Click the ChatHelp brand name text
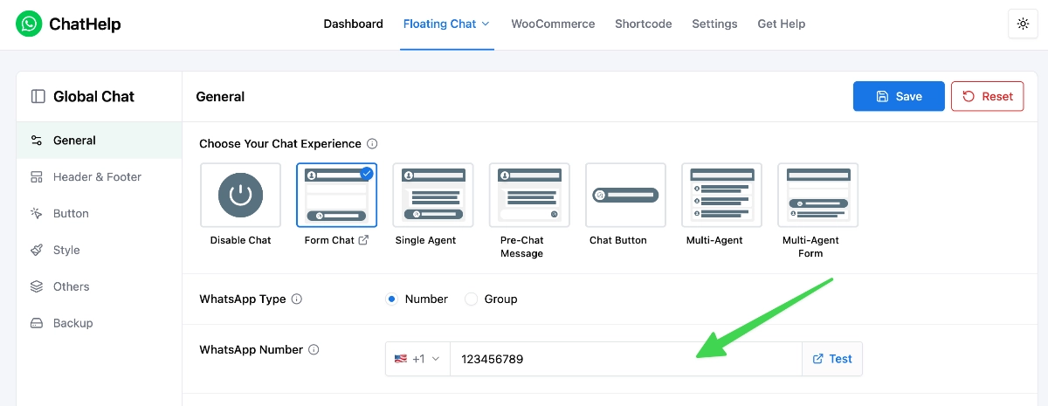The height and width of the screenshot is (406, 1048). [85, 24]
